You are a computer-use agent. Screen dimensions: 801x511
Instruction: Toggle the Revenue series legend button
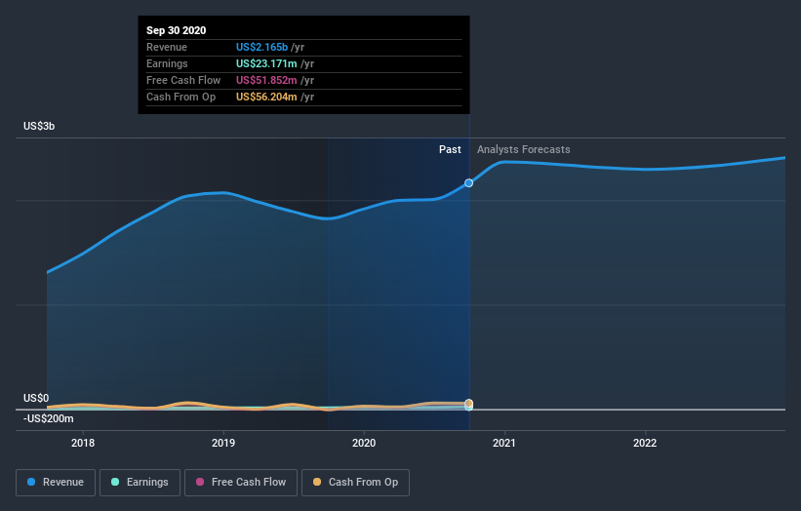(x=56, y=483)
